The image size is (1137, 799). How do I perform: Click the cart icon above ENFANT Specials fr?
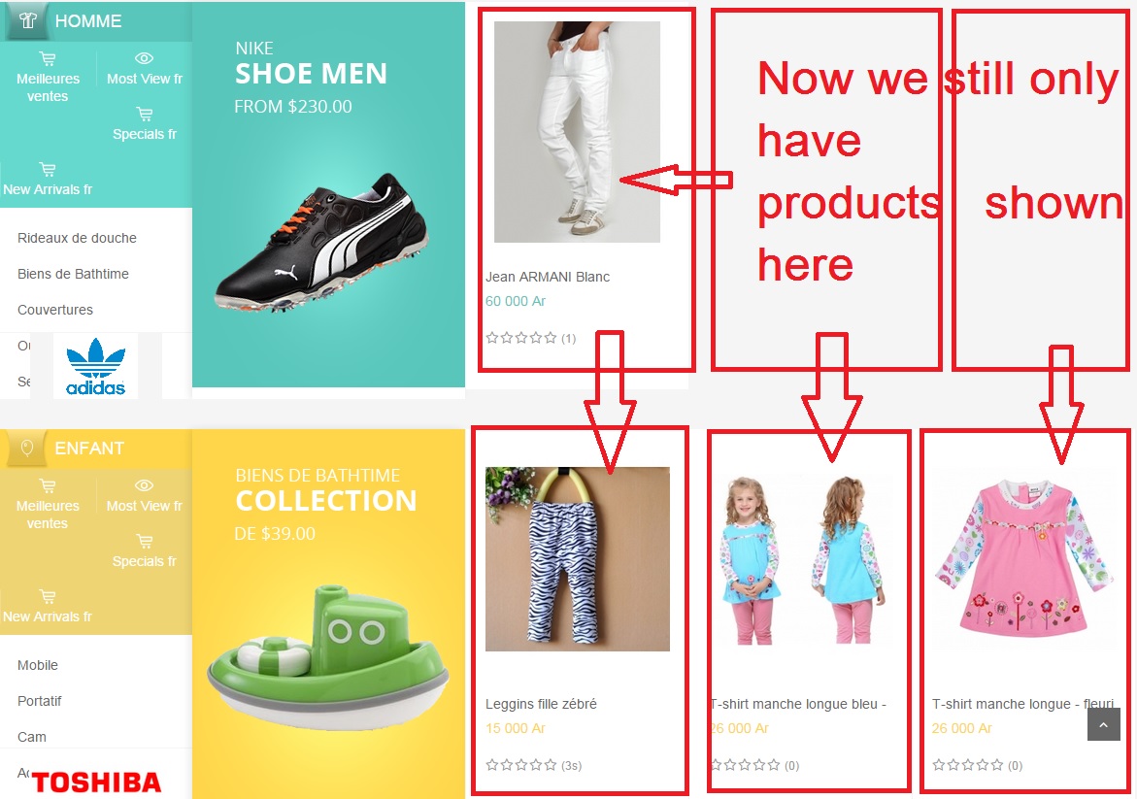[x=145, y=541]
